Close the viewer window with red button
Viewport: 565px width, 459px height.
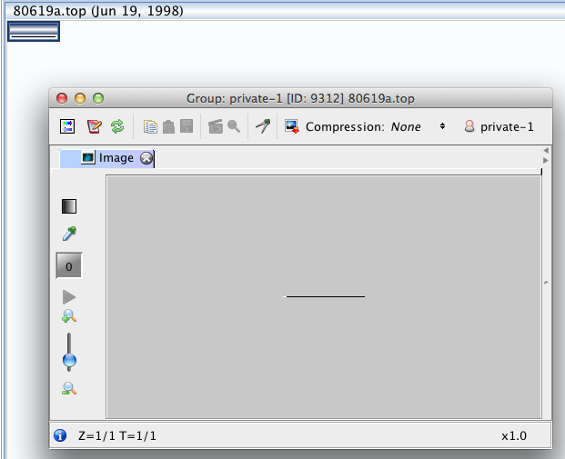62,98
